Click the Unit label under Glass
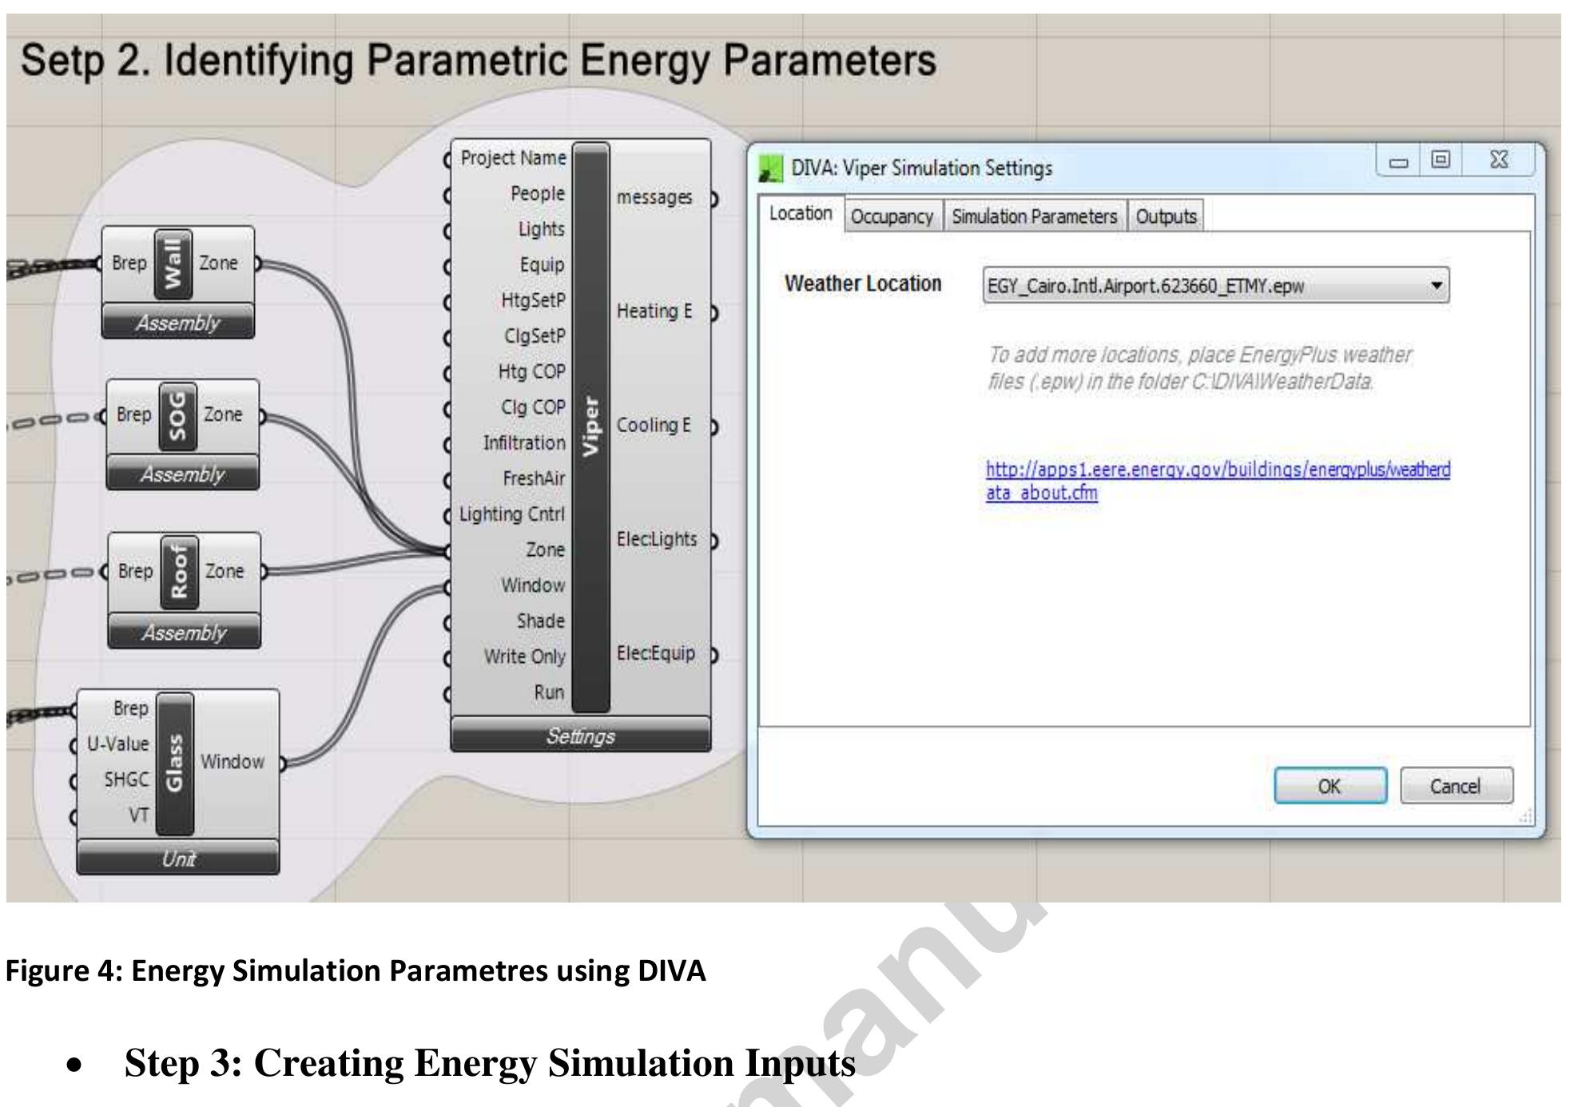This screenshot has height=1107, width=1574. (177, 859)
